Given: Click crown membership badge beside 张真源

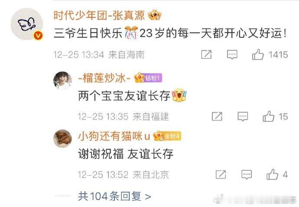Looking at the screenshot, I should (155, 15).
